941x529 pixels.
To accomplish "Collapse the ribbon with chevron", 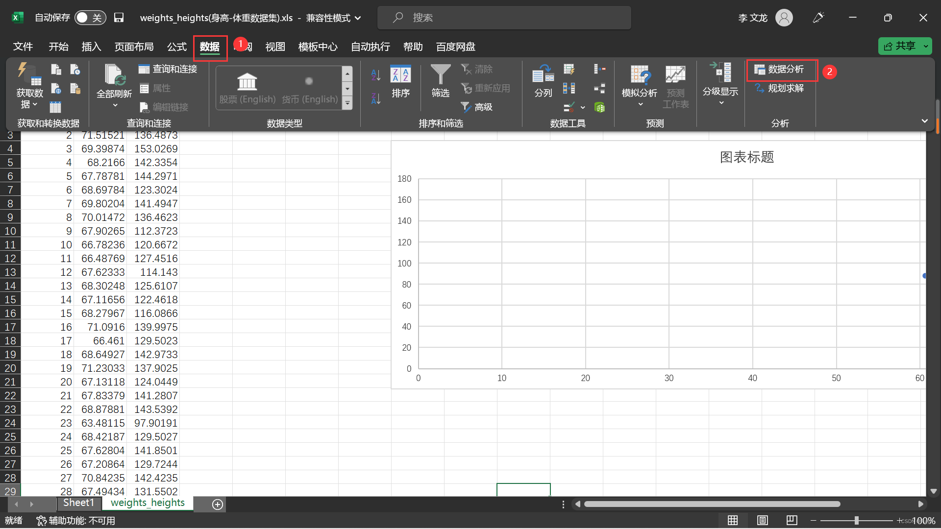I will [924, 121].
